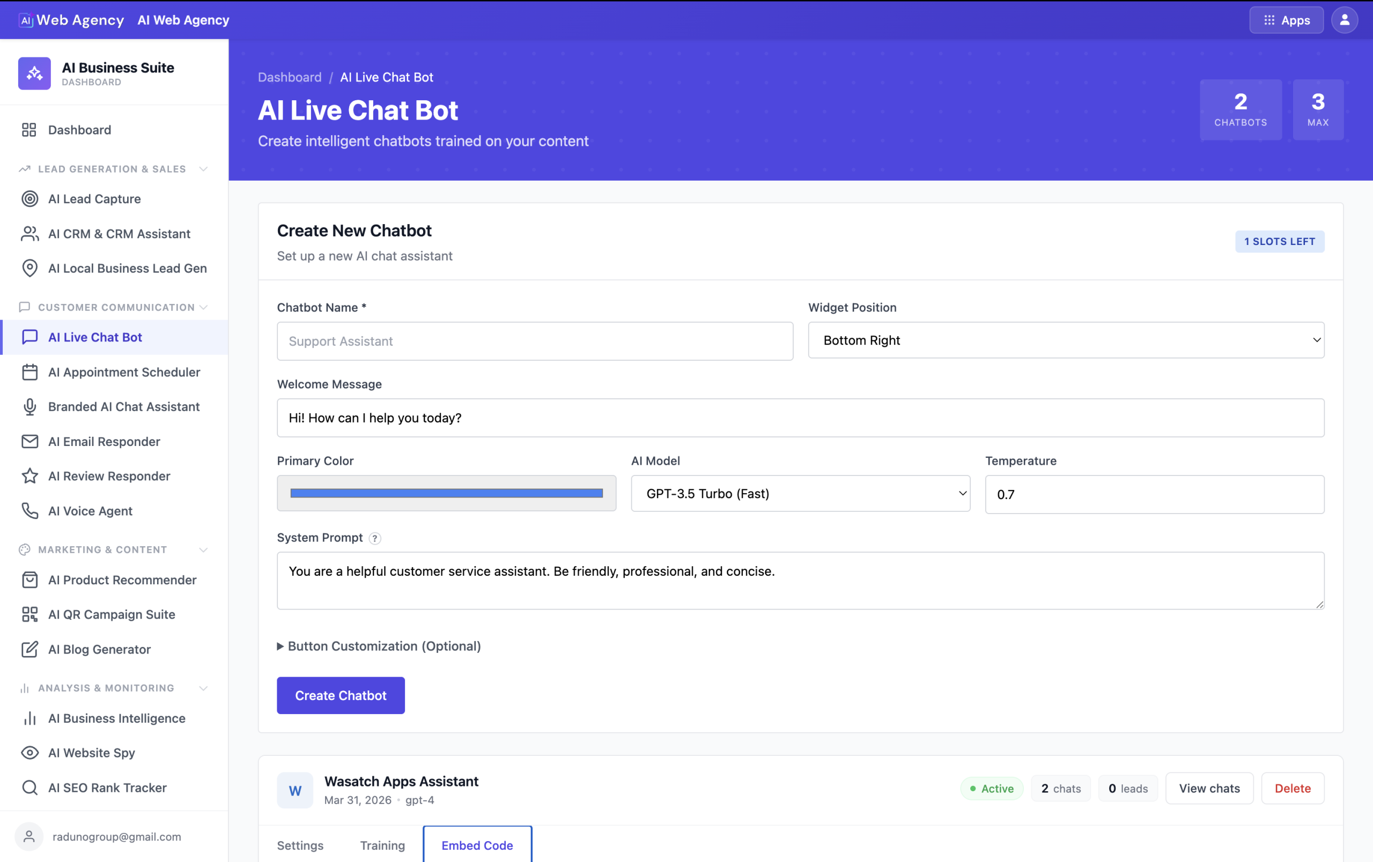This screenshot has width=1373, height=862.
Task: Click the AI Lead Capture target icon
Action: (x=29, y=199)
